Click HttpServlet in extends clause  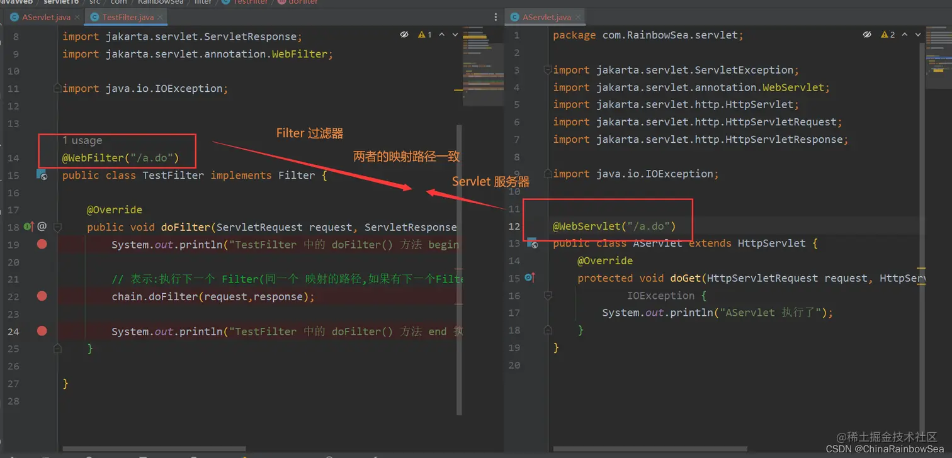(x=772, y=243)
